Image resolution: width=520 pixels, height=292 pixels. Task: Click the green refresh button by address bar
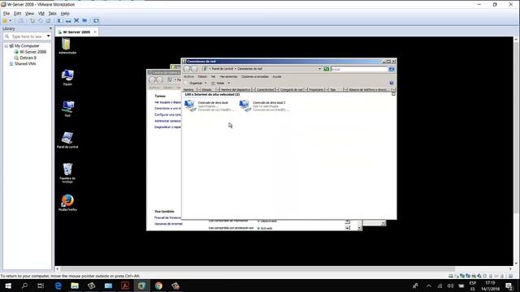327,69
